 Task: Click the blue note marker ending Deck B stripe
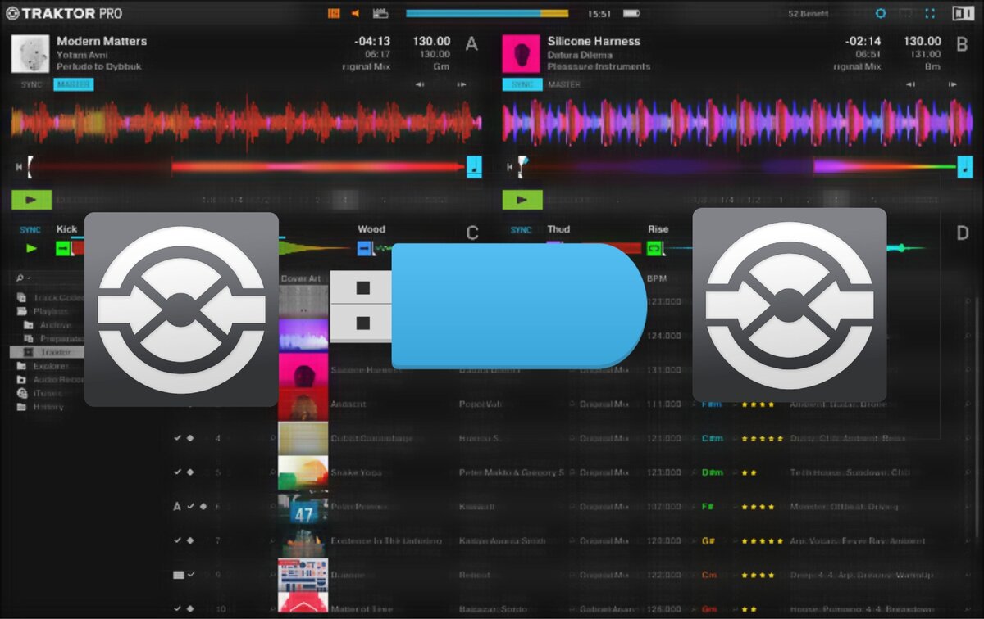pos(965,167)
